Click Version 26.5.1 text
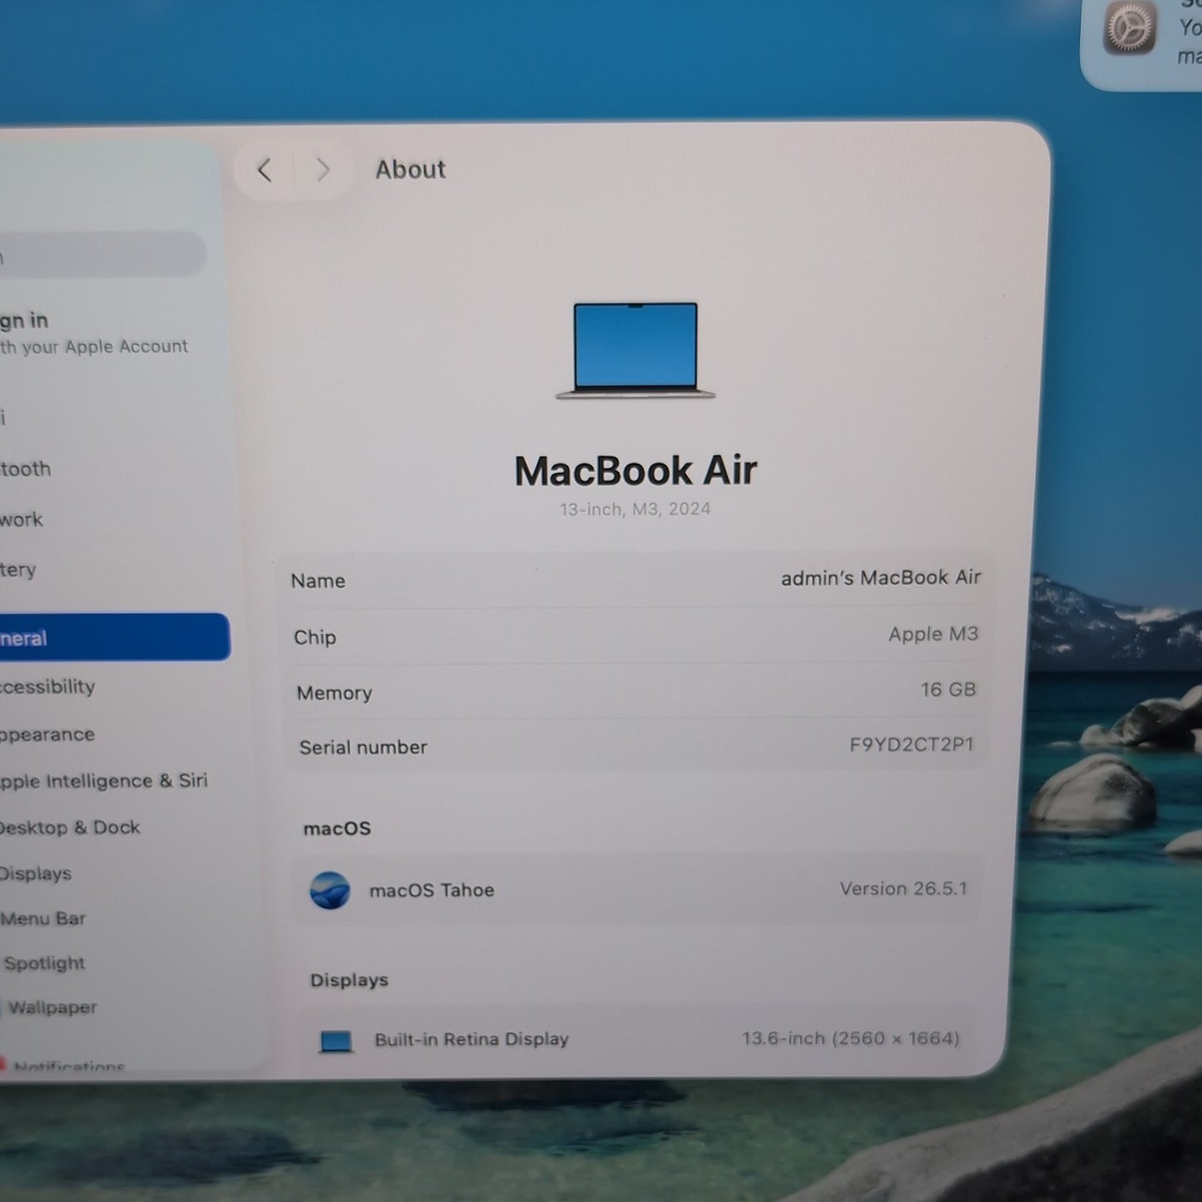 click(903, 888)
